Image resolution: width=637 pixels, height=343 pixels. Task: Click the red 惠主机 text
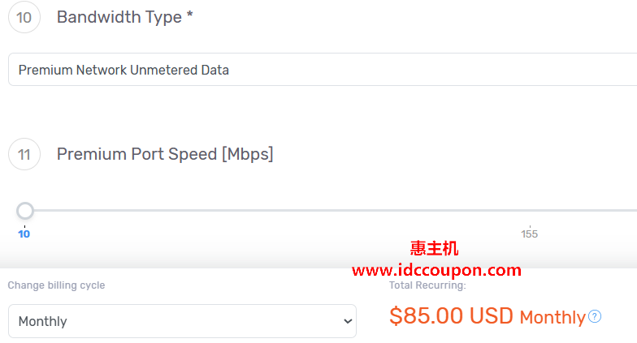435,249
